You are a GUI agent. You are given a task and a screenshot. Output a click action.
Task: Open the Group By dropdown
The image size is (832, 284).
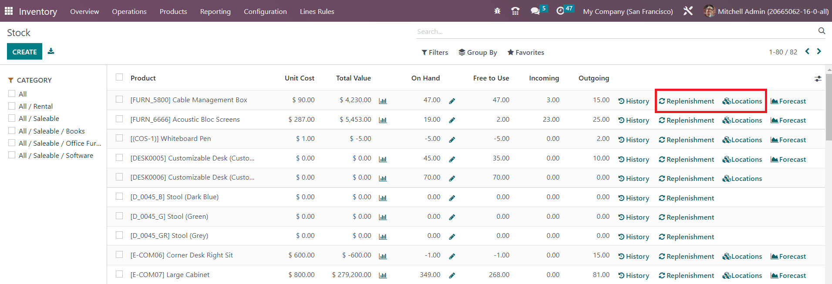click(478, 52)
